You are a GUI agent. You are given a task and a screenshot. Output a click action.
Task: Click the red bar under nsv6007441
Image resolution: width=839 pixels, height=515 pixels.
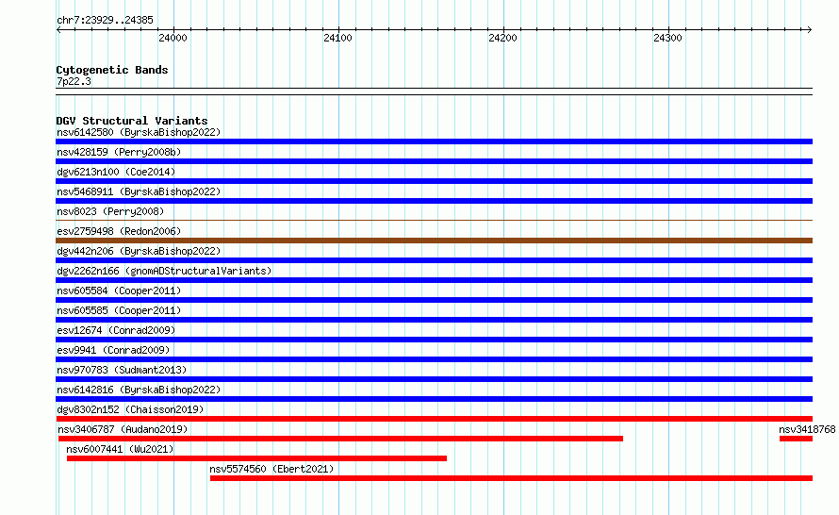click(256, 458)
